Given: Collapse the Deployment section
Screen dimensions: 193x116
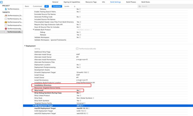Looking at the screenshot, I should (25, 46).
